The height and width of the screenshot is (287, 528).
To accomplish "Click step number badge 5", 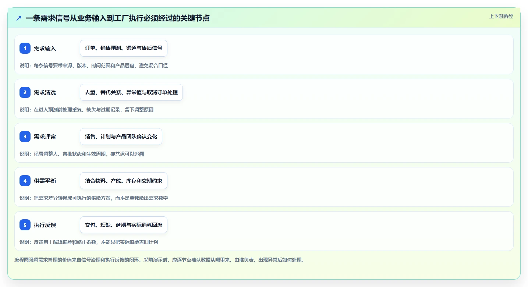I will coord(25,225).
